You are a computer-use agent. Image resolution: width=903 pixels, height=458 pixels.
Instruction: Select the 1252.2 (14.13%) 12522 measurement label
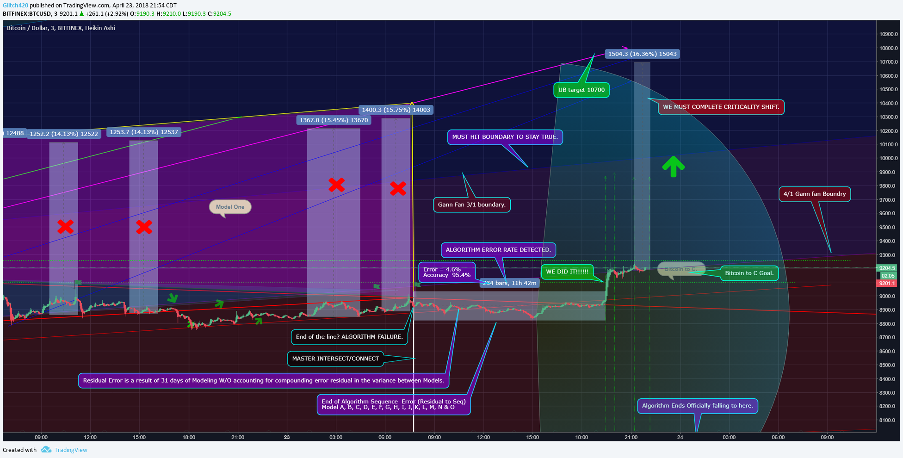[x=64, y=134]
